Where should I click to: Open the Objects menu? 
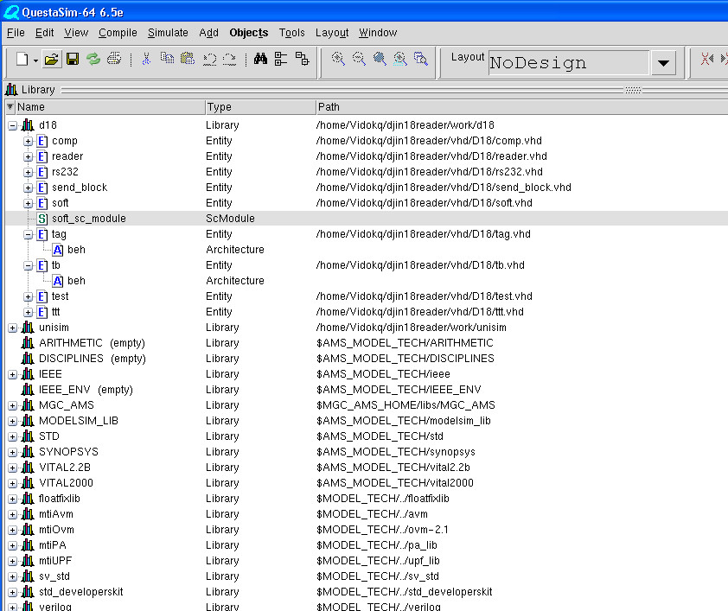pyautogui.click(x=249, y=33)
